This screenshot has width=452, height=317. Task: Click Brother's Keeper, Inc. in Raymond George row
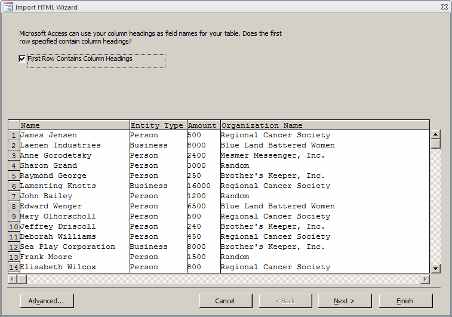[x=325, y=176]
